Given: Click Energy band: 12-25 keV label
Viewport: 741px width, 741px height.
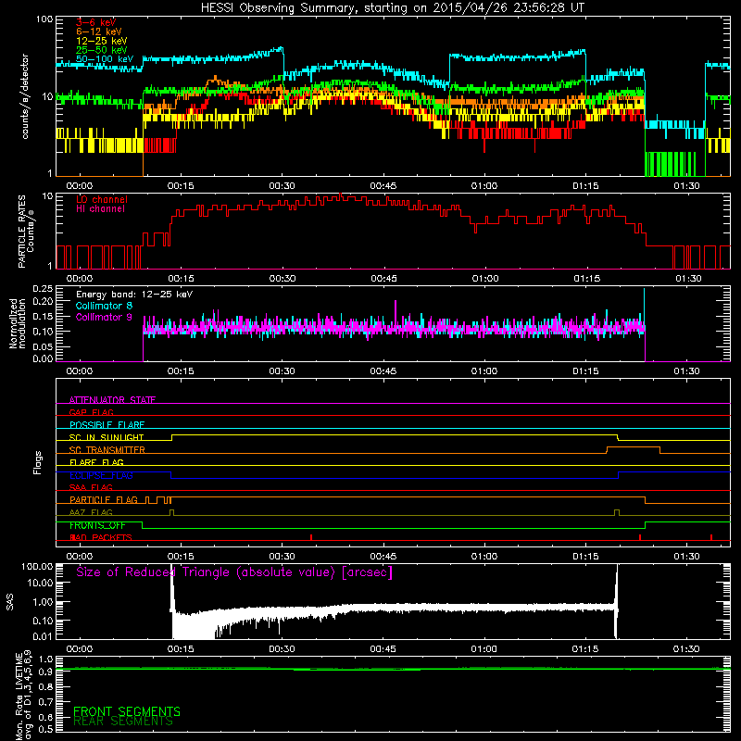Looking at the screenshot, I should (x=134, y=295).
